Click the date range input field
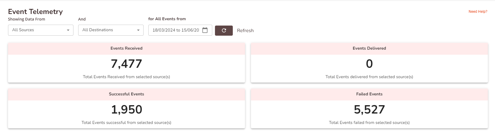495x137 pixels. [x=175, y=30]
